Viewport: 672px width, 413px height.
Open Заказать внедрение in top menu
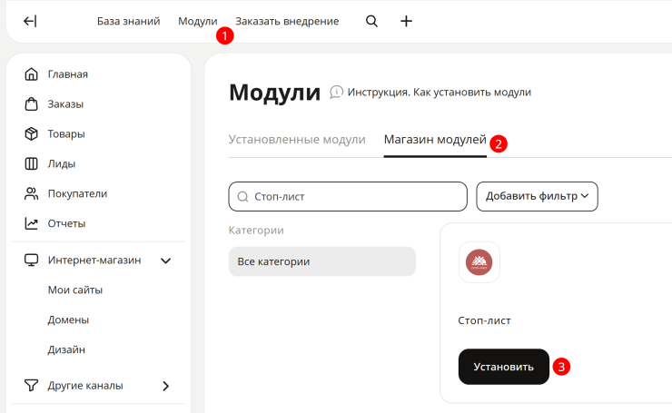click(287, 21)
